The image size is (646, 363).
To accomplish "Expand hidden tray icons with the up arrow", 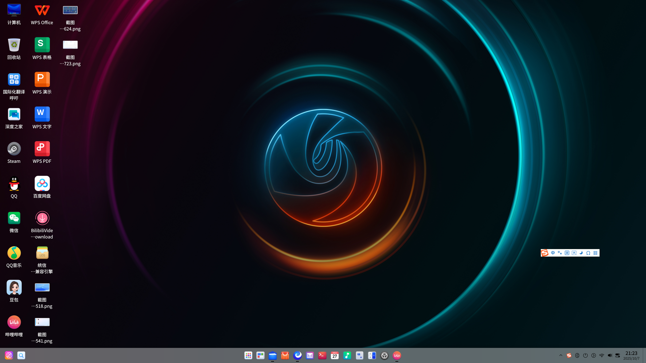I will 561,355.
